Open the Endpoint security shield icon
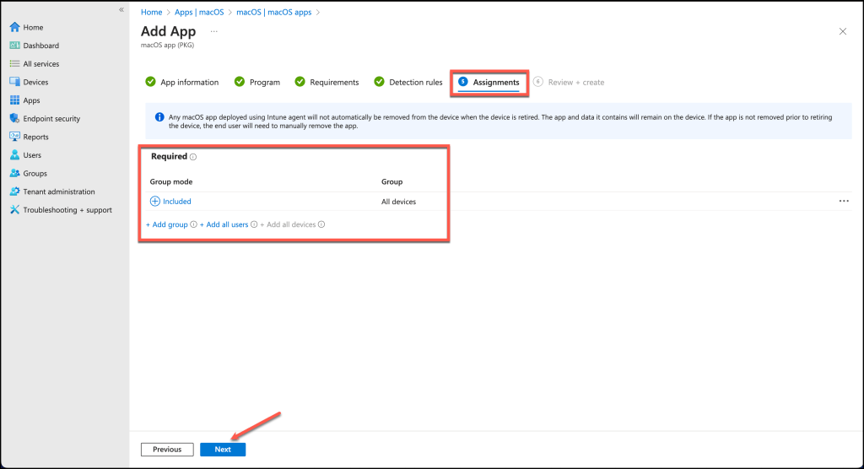This screenshot has height=469, width=864. point(14,119)
